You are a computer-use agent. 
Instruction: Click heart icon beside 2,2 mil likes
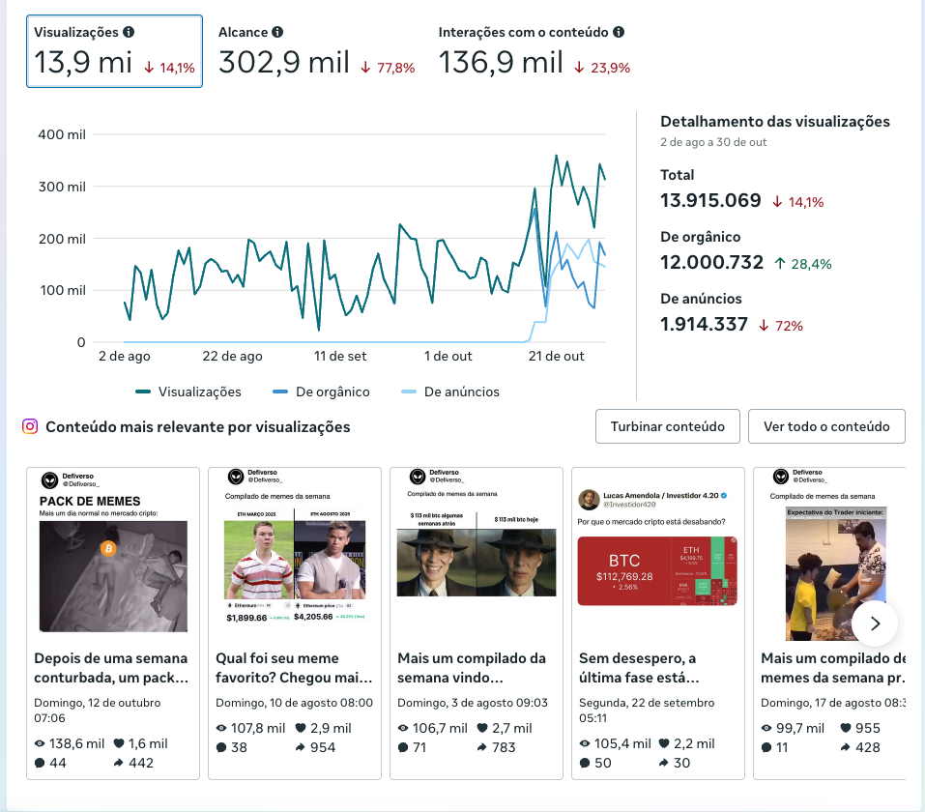coord(664,743)
